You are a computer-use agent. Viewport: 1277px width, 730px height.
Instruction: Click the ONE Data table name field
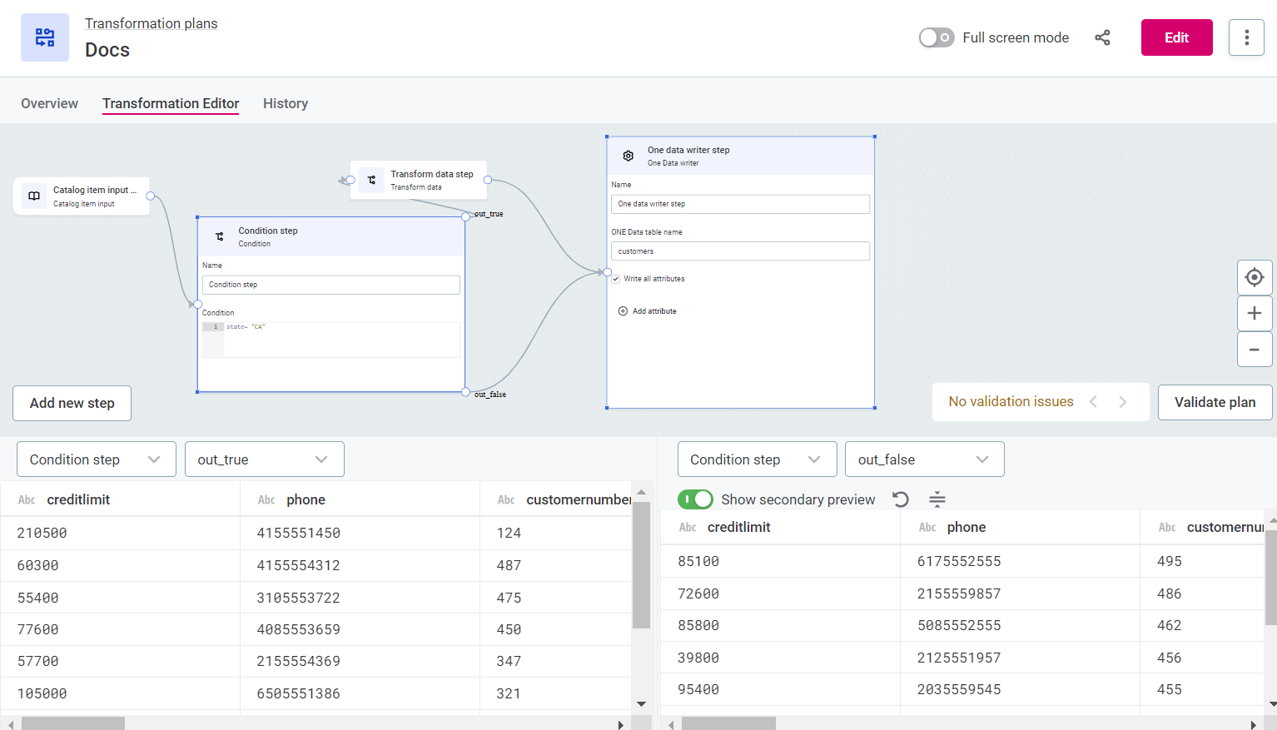point(740,251)
